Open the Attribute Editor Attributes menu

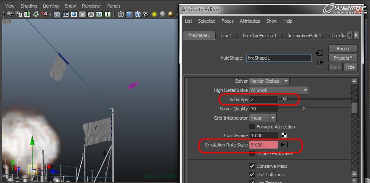(250, 21)
